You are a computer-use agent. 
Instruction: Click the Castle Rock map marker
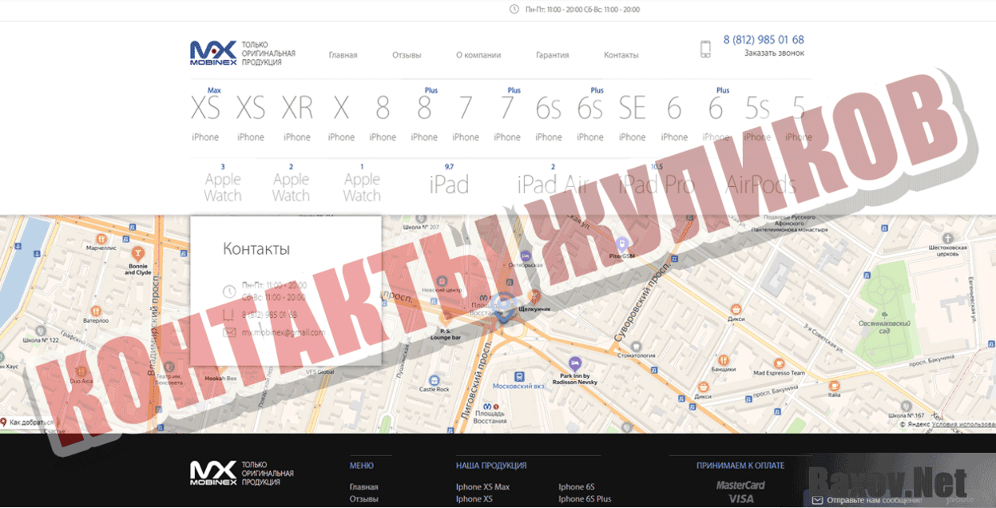(434, 380)
